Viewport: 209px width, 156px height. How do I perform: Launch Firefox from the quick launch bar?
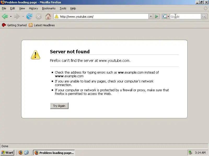(21, 153)
